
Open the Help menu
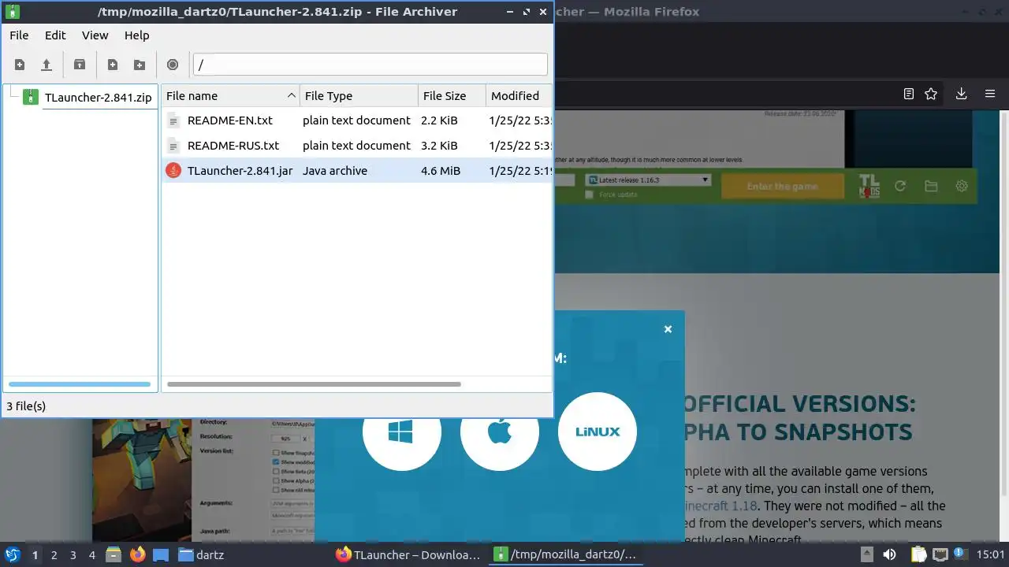tap(137, 35)
